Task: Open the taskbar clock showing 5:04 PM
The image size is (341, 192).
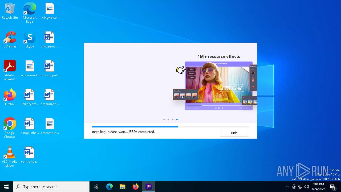Action: 318,187
